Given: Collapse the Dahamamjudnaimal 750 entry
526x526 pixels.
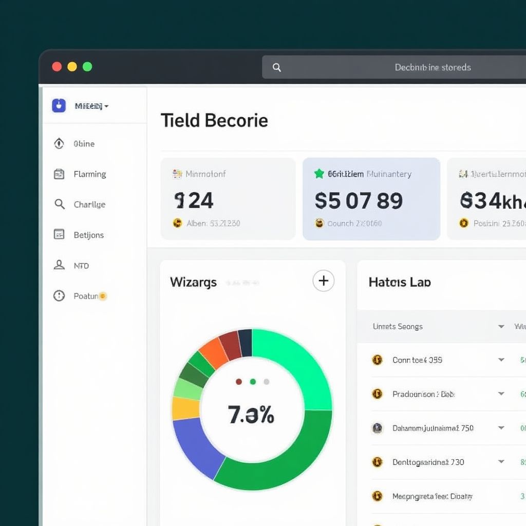Looking at the screenshot, I should tap(501, 428).
